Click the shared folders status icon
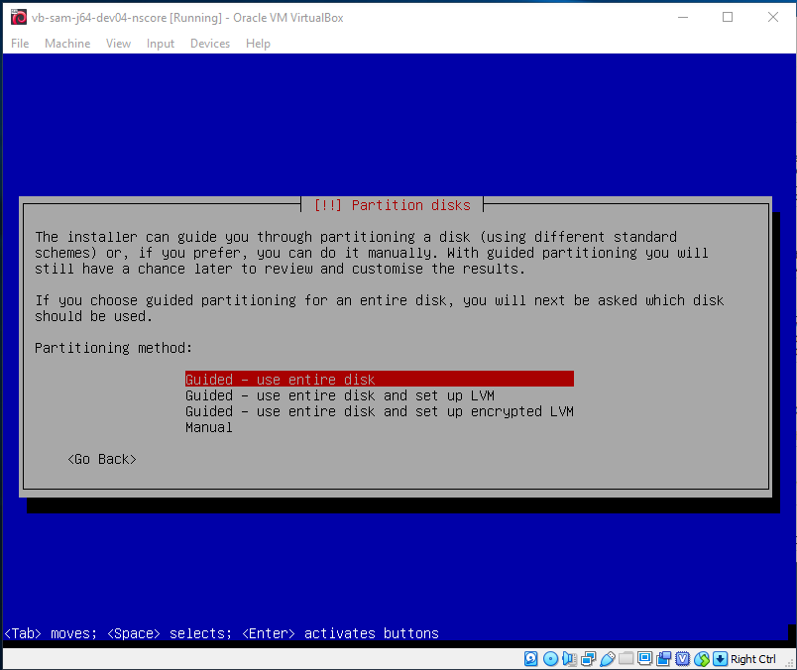 (626, 659)
